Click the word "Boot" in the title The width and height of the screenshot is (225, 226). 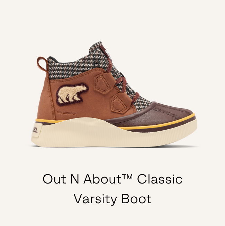(x=137, y=199)
